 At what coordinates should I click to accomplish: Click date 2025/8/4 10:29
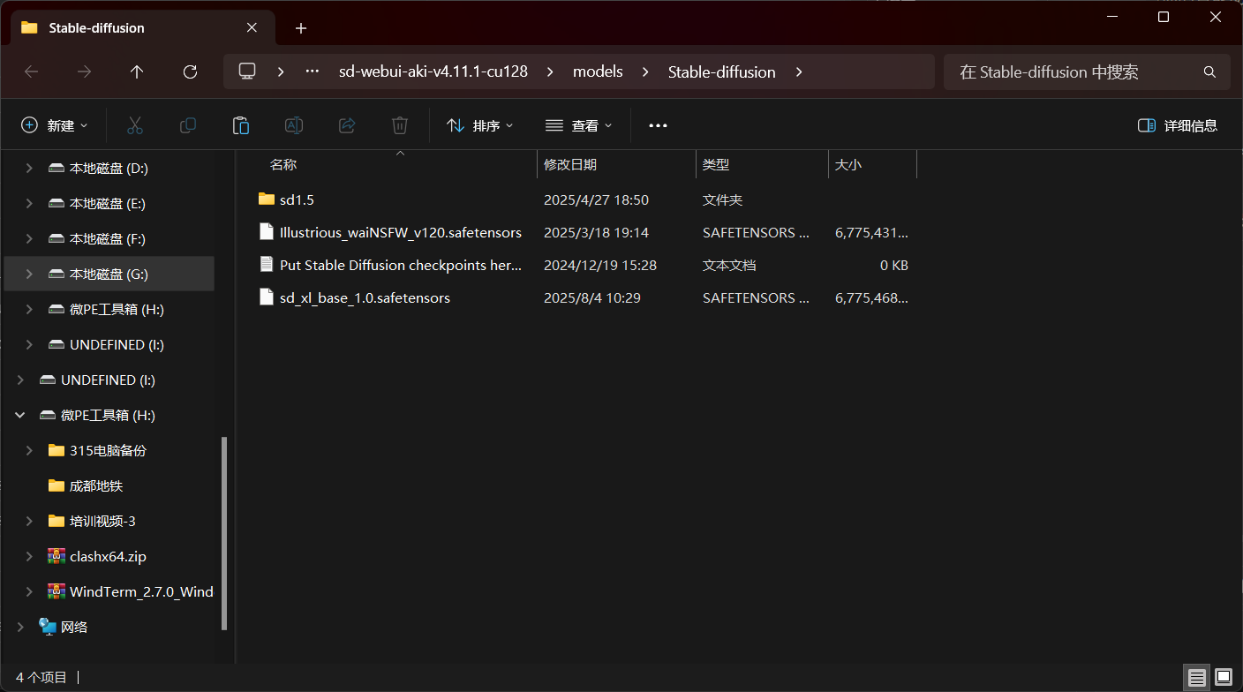(x=592, y=298)
